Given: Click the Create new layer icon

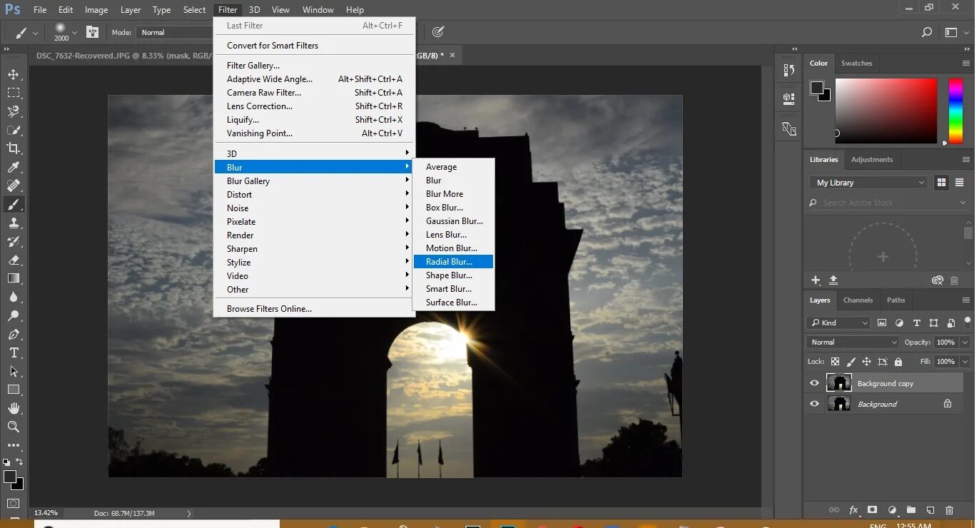Looking at the screenshot, I should click(930, 510).
